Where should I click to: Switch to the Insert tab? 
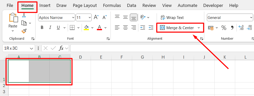point(45,5)
